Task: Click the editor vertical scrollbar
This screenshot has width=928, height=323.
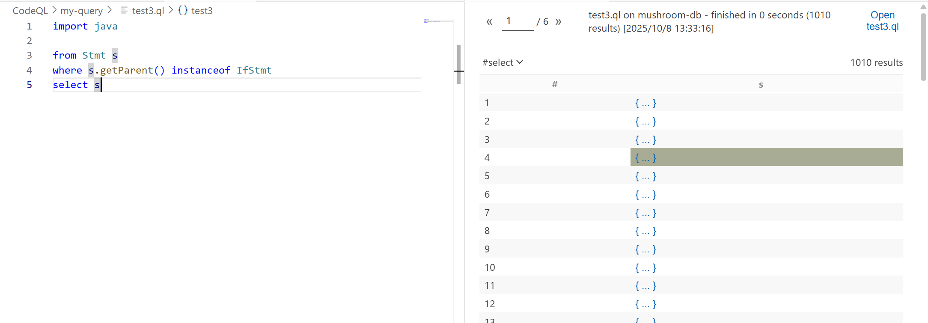Action: [x=459, y=64]
